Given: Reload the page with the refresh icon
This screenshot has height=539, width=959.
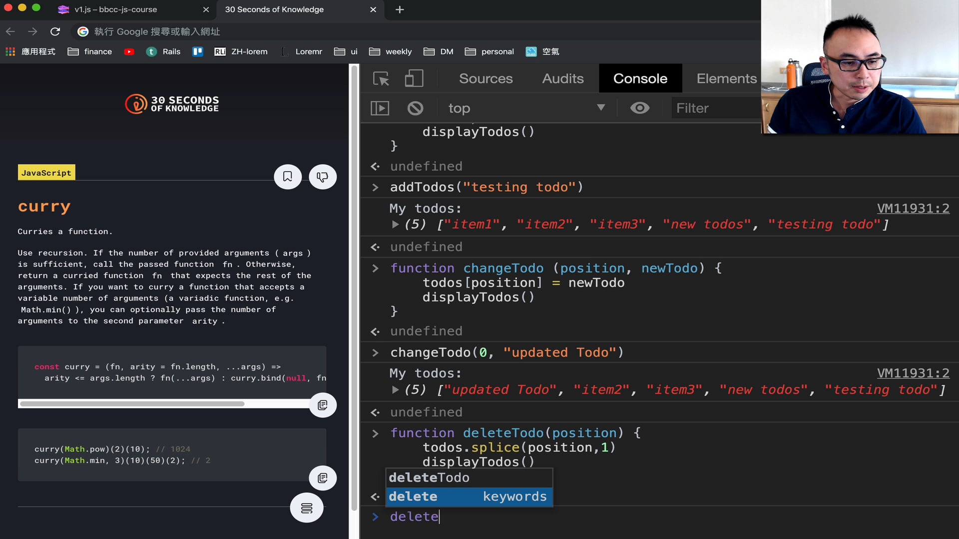Looking at the screenshot, I should point(55,31).
